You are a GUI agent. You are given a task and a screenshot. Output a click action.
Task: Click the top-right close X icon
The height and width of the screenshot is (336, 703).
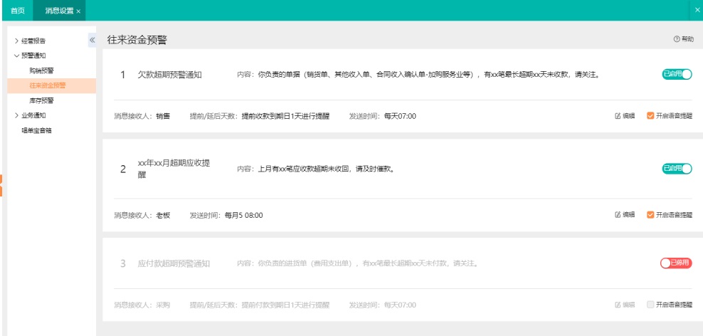tap(697, 10)
